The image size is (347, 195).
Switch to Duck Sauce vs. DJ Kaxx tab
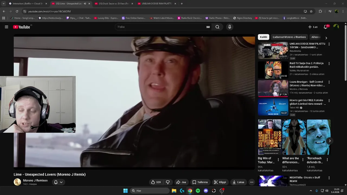[x=114, y=4]
